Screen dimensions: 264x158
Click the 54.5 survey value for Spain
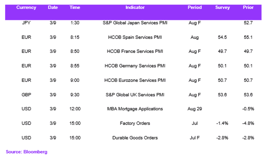(222, 37)
